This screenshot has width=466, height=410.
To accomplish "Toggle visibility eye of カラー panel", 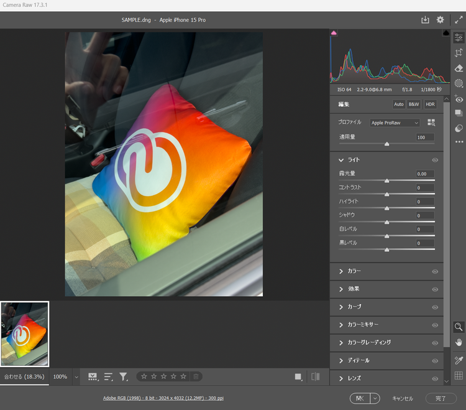I will [435, 271].
